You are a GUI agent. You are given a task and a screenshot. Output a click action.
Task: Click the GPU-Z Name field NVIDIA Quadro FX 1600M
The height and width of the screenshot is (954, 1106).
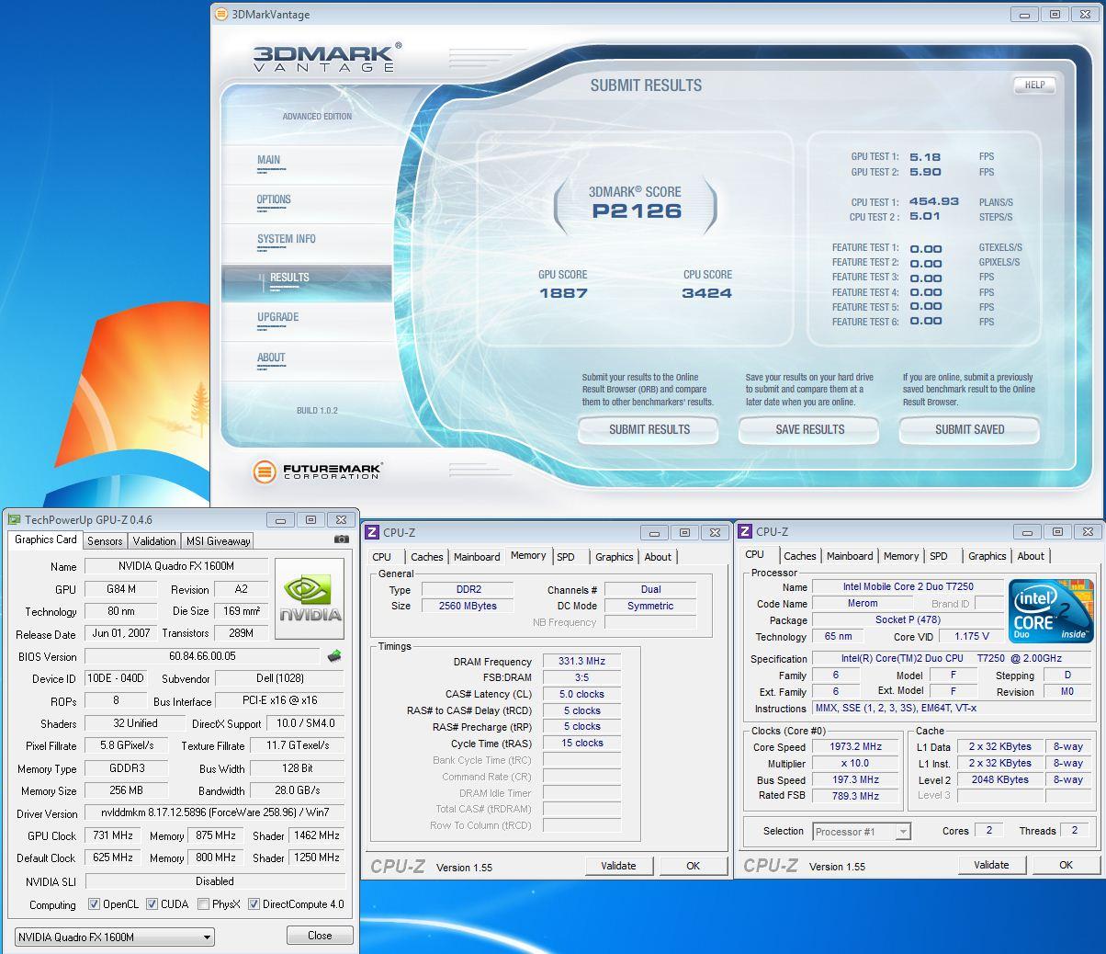[176, 566]
